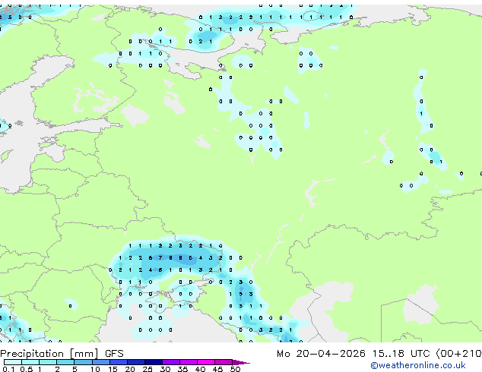Click the 45–50 mm legend swatch
Viewport: 482px width, 372px height.
224,362
